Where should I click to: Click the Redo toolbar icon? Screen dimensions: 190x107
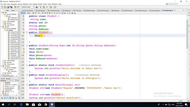[18, 7]
